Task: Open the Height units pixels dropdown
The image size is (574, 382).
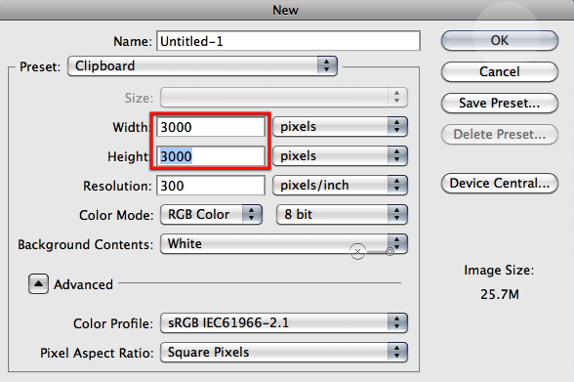Action: coord(340,156)
